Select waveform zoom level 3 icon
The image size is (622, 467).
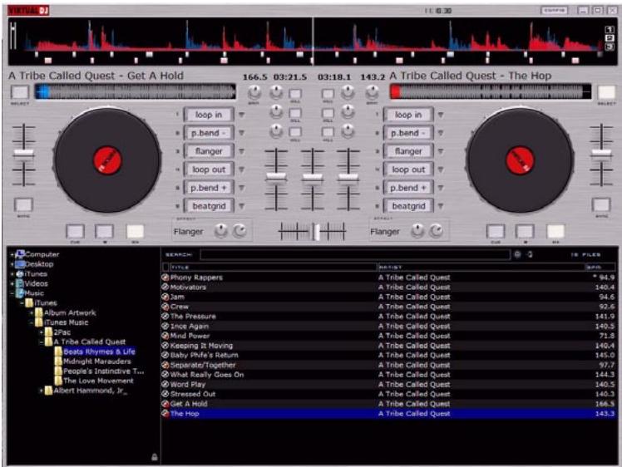pos(610,47)
